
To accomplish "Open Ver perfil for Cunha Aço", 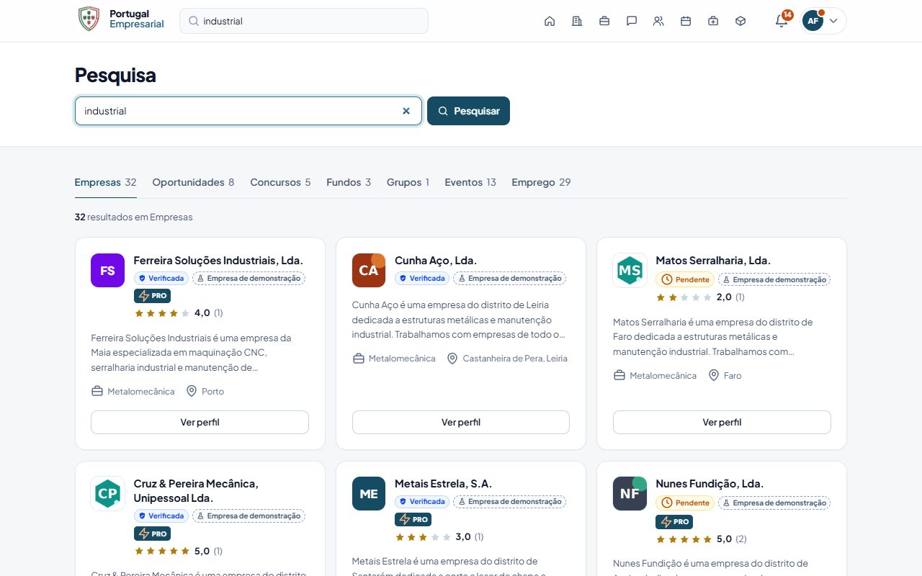I will tap(461, 423).
